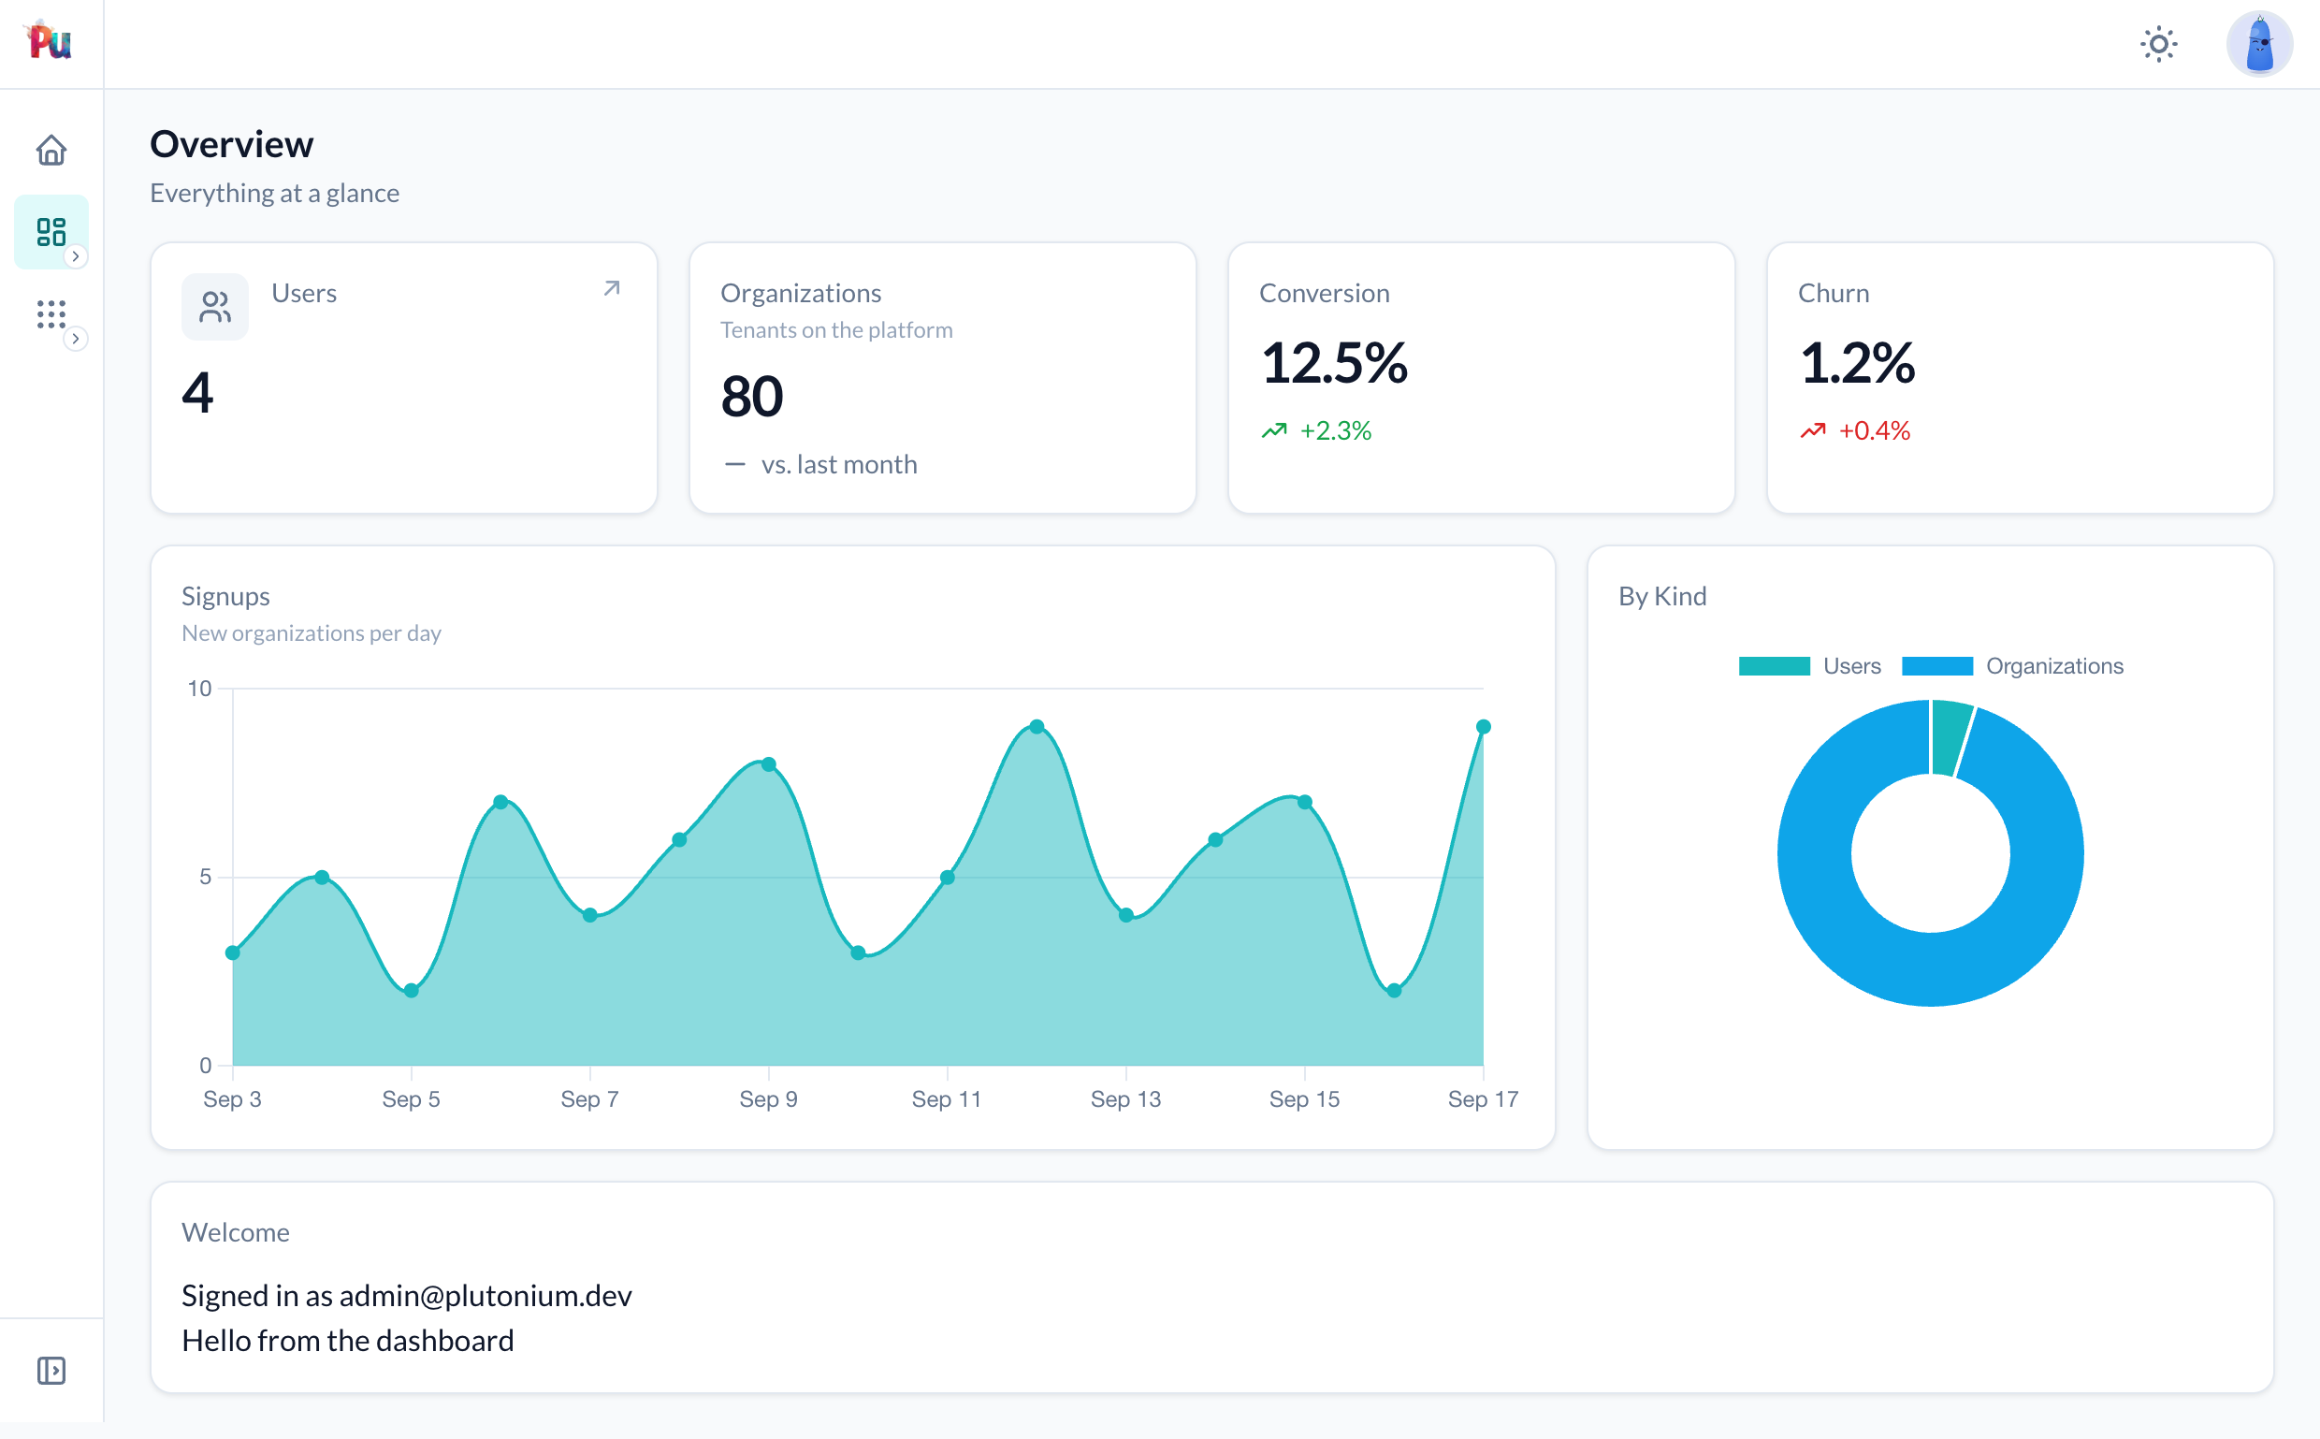Toggle the light/dark theme sun icon
The image size is (2320, 1439).
coord(2158,44)
